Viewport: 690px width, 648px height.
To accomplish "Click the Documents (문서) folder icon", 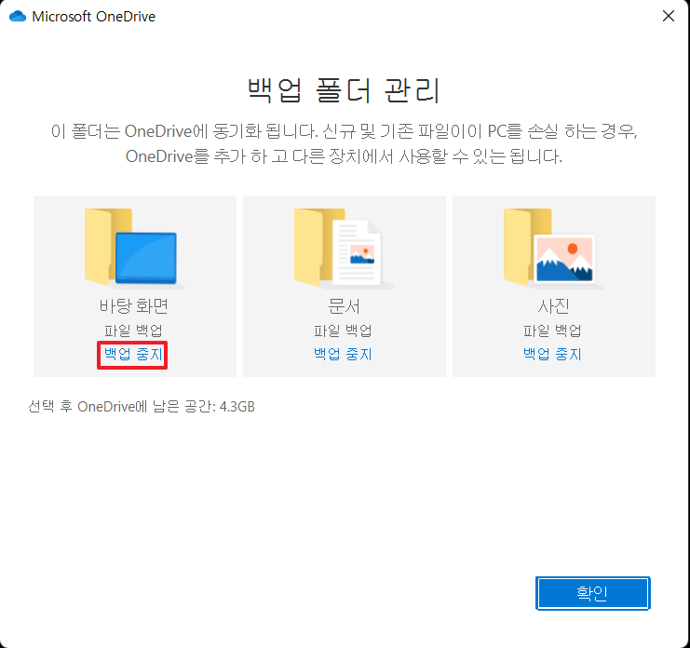I will (x=344, y=248).
